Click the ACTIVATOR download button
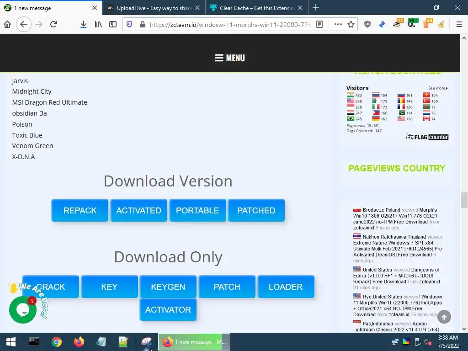The height and width of the screenshot is (351, 468). click(168, 309)
